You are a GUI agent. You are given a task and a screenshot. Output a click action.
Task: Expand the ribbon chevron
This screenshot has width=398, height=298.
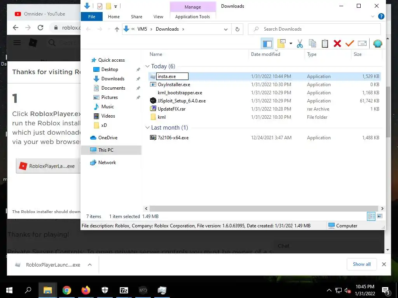(372, 16)
